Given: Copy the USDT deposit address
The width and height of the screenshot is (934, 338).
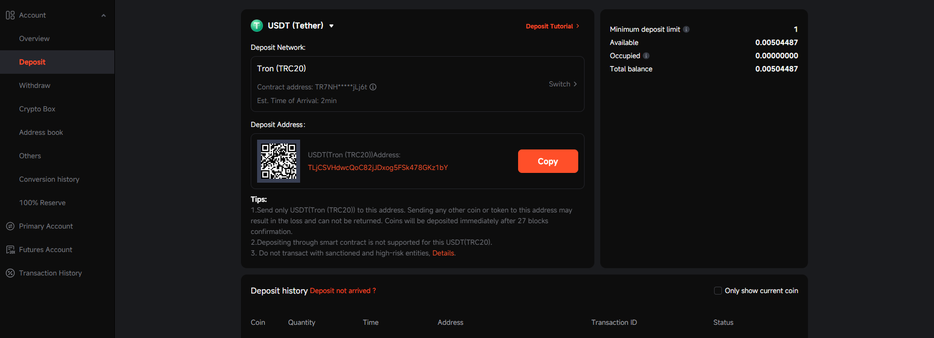Looking at the screenshot, I should (x=548, y=161).
